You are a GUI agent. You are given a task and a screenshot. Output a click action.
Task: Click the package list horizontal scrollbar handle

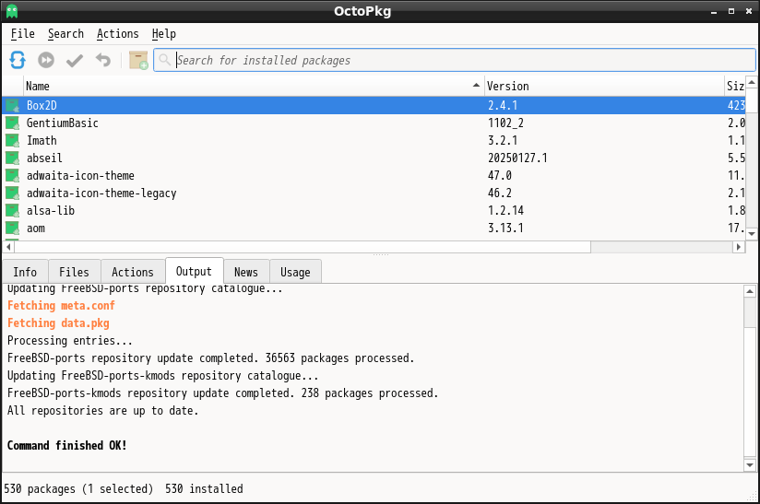click(x=303, y=247)
